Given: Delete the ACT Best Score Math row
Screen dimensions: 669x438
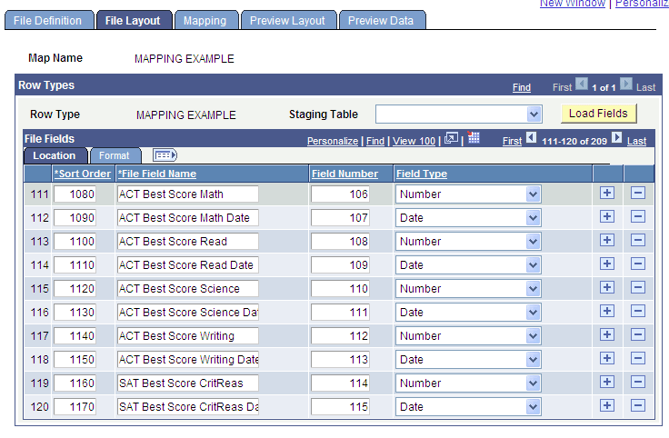Looking at the screenshot, I should 638,194.
